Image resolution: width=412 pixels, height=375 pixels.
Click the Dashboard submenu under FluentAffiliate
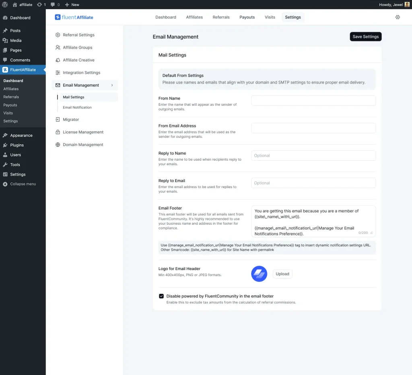point(13,81)
